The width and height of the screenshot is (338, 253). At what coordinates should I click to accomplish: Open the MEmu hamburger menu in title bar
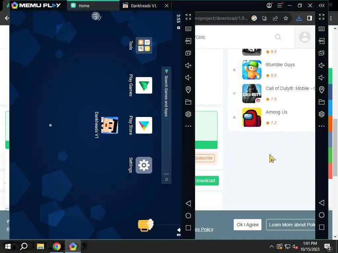[280, 5]
